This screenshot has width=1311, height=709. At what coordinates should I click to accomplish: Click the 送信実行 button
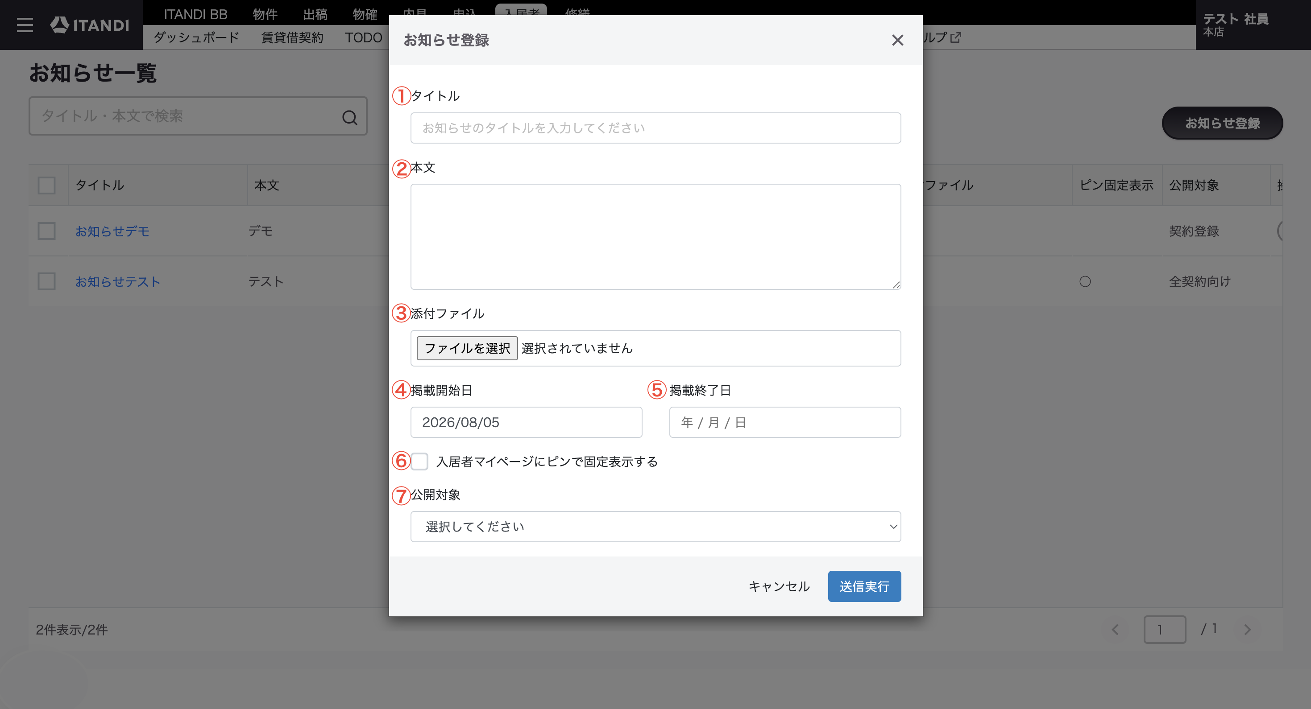pyautogui.click(x=864, y=586)
